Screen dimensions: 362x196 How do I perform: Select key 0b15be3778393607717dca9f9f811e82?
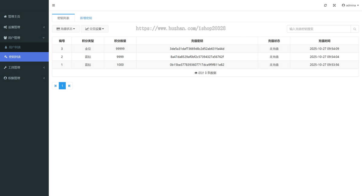pyautogui.click(x=197, y=65)
